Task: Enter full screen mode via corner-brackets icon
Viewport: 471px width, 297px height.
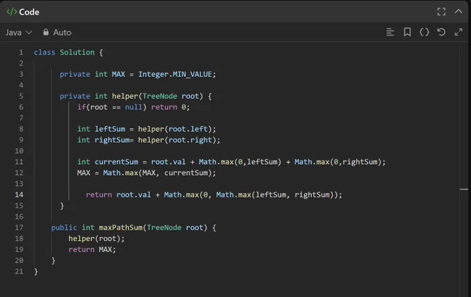Action: coord(441,12)
